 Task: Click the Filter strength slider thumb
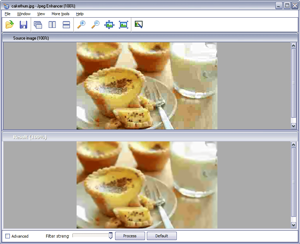tap(110, 236)
